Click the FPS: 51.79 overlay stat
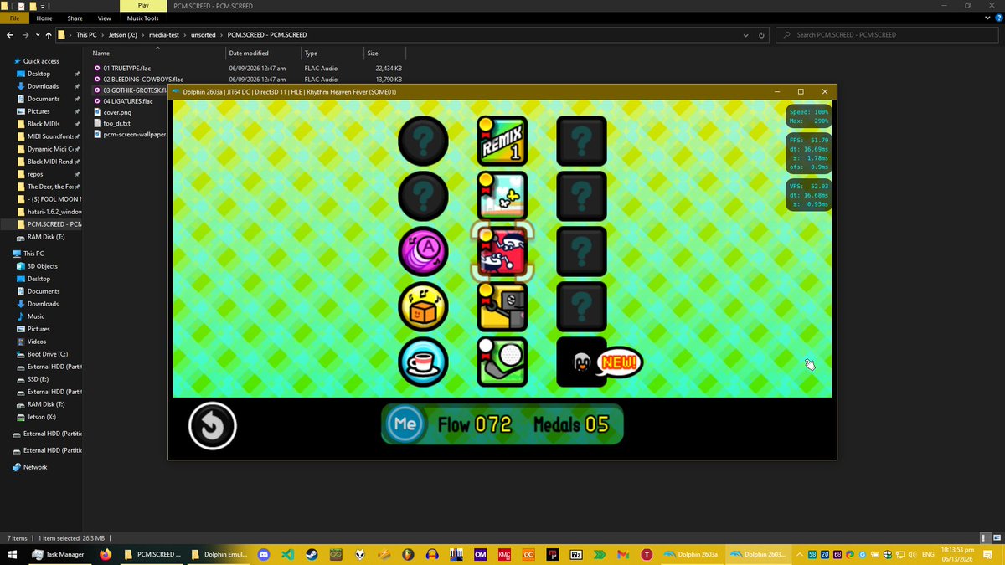 coord(809,140)
